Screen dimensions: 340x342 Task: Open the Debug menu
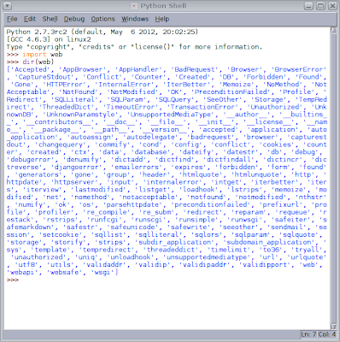coord(74,19)
